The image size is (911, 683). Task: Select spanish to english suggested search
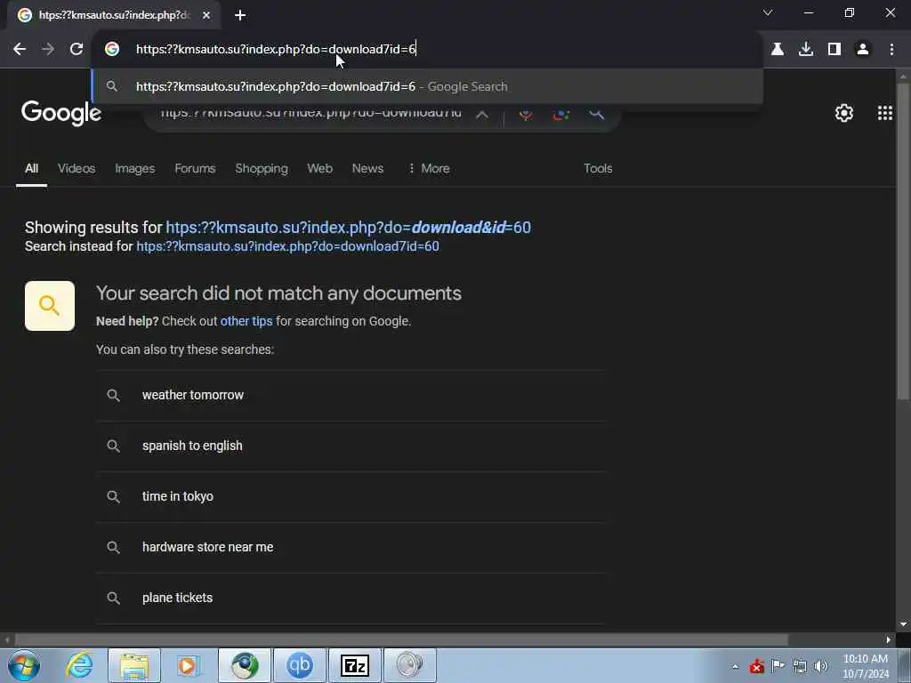click(351, 446)
